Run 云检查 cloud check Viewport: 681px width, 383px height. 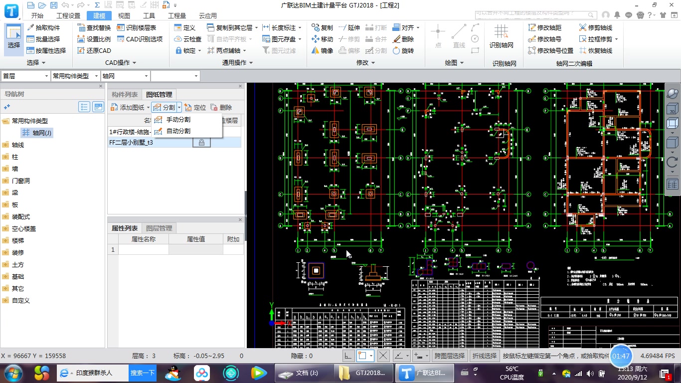188,39
